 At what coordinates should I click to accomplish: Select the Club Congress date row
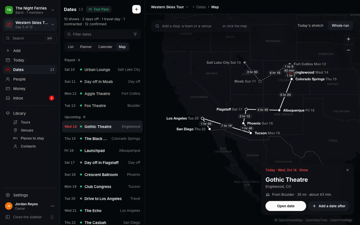[102, 187]
